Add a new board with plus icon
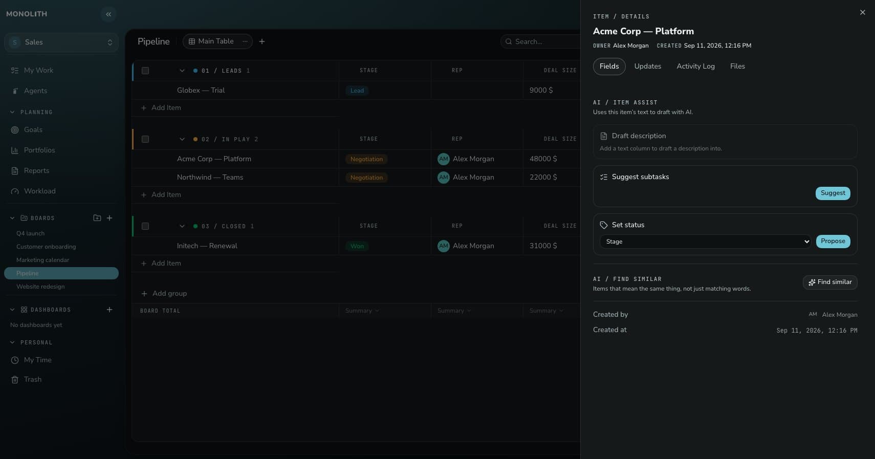 click(x=110, y=218)
